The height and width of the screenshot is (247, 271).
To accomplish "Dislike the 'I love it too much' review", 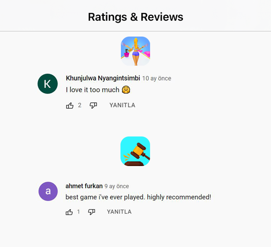I will point(93,105).
